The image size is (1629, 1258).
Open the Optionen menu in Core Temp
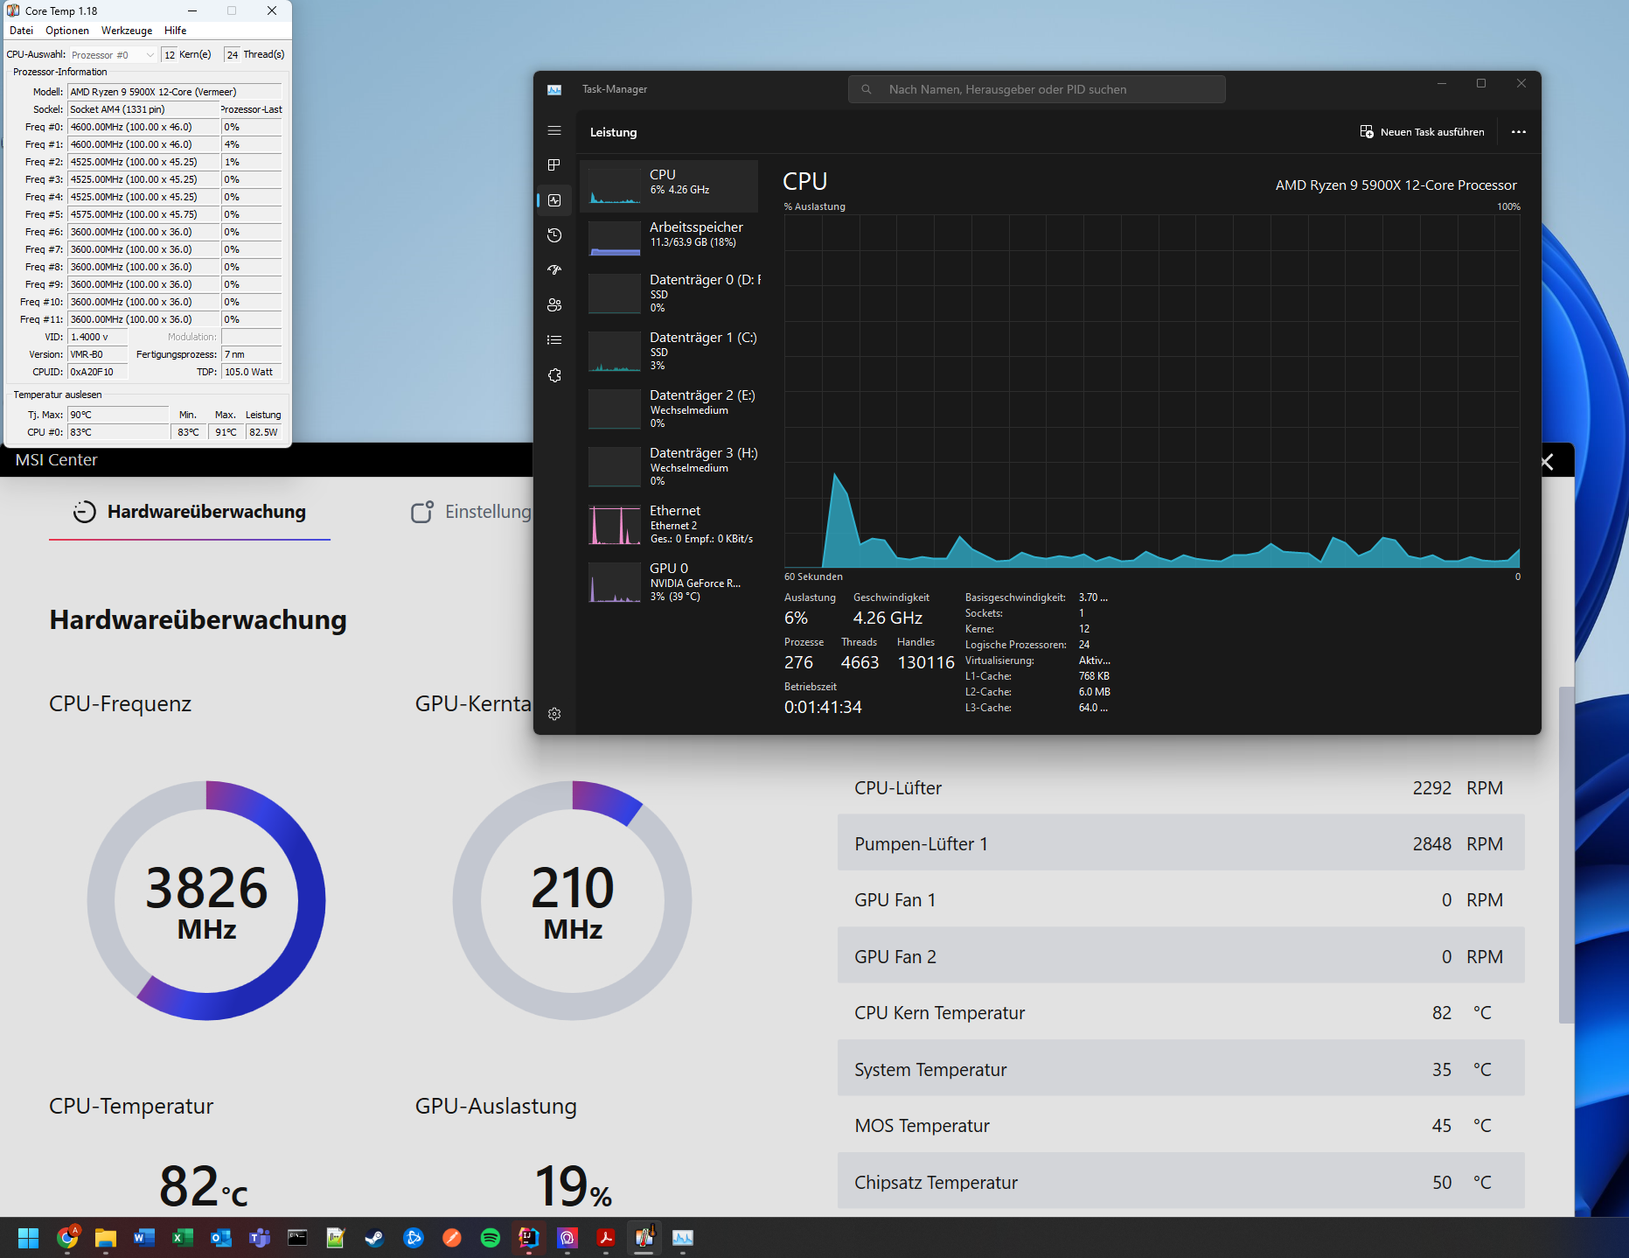tap(67, 31)
